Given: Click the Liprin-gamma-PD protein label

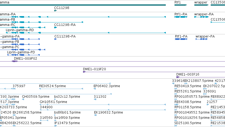Looking at the screenshot, I should click(x=21, y=52).
